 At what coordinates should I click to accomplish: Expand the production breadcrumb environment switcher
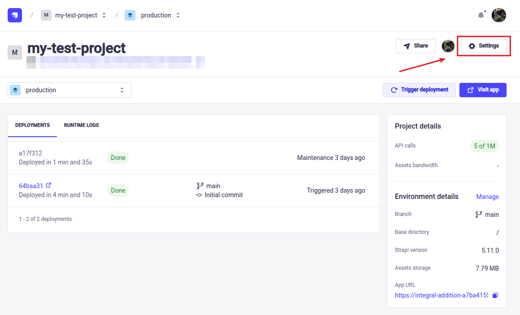click(x=178, y=15)
